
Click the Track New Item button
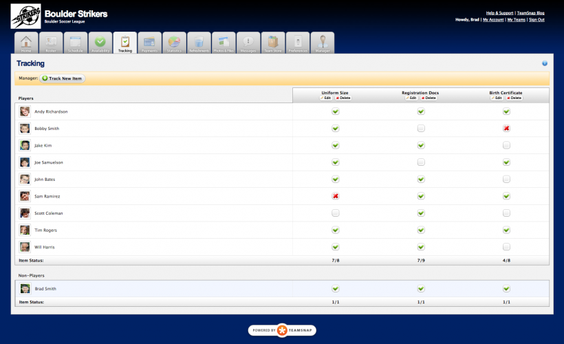pos(63,78)
